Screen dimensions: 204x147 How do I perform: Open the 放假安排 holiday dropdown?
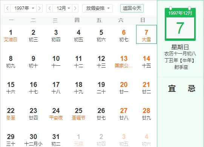coord(97,8)
